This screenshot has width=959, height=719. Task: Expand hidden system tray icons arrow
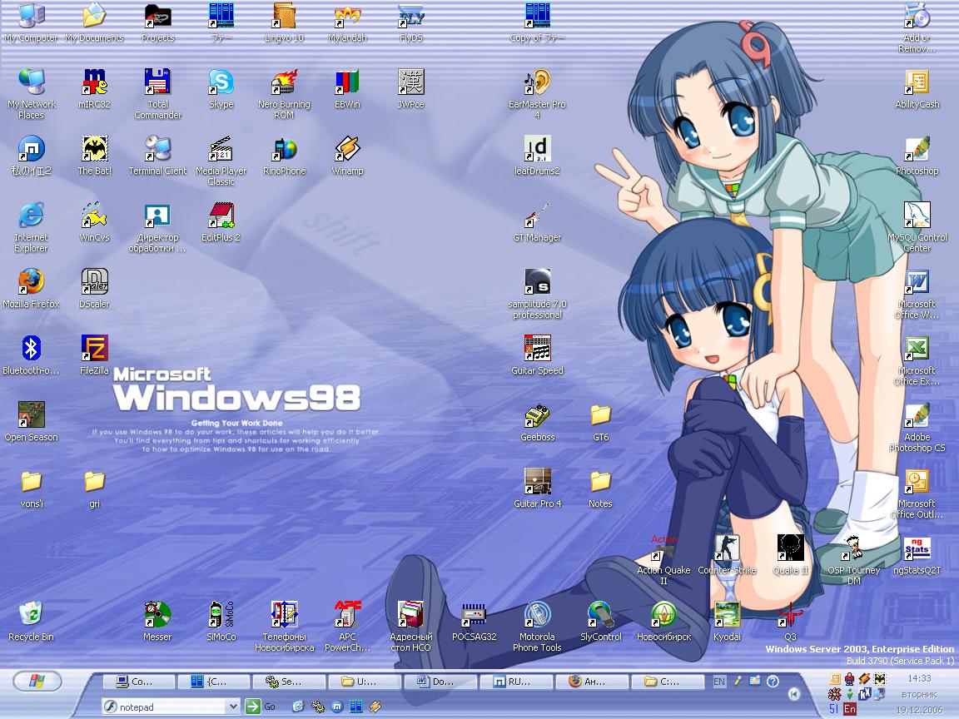point(794,693)
